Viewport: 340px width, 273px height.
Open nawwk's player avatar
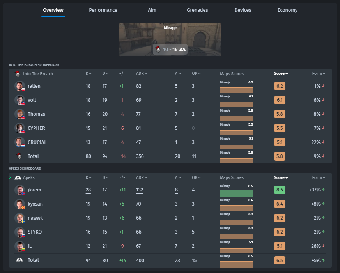[x=20, y=218]
